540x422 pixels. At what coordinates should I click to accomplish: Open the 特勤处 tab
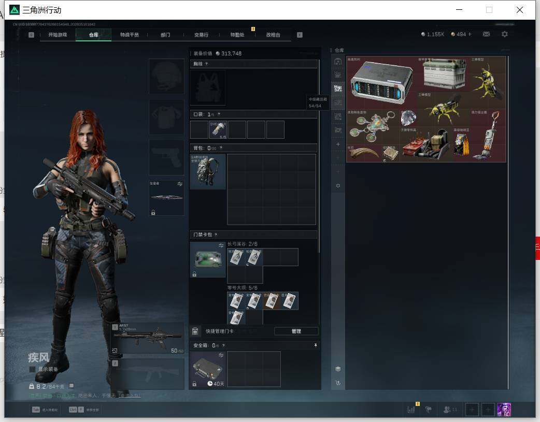(237, 35)
